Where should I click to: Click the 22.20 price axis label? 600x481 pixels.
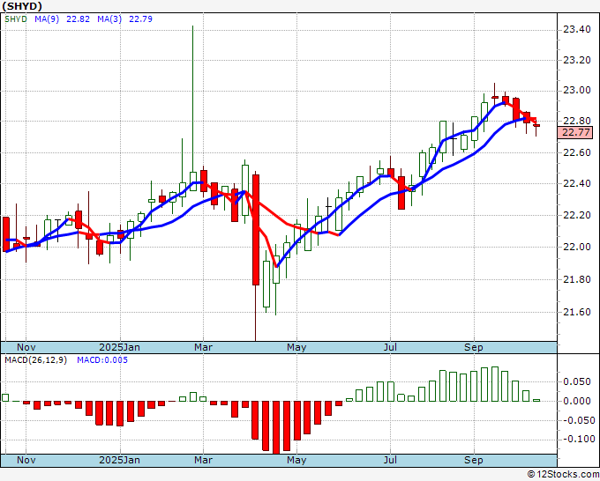click(x=577, y=215)
